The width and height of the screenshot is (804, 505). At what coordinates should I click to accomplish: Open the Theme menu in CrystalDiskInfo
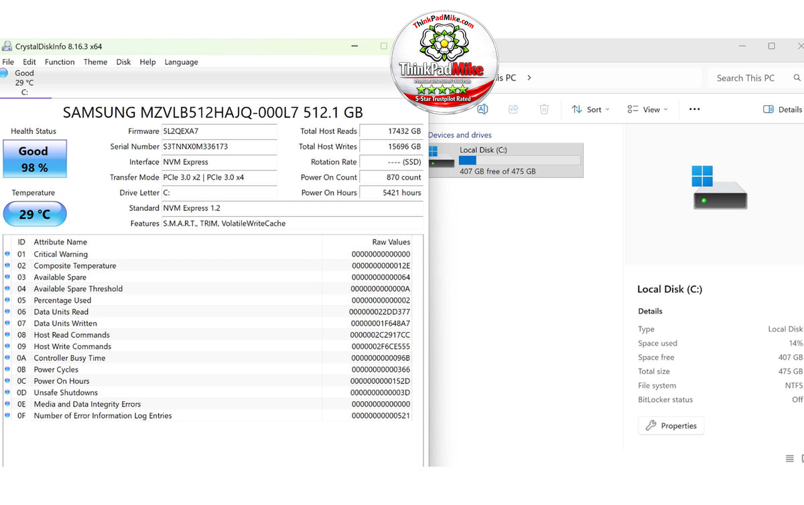pyautogui.click(x=95, y=62)
